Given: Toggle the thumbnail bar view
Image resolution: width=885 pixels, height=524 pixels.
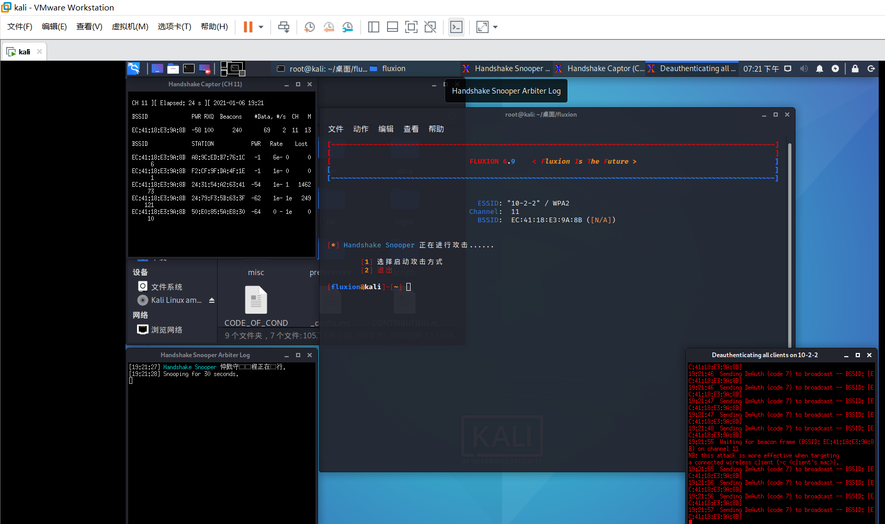Looking at the screenshot, I should [x=392, y=27].
